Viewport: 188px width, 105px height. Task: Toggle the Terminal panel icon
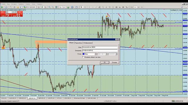(x=21, y=7)
